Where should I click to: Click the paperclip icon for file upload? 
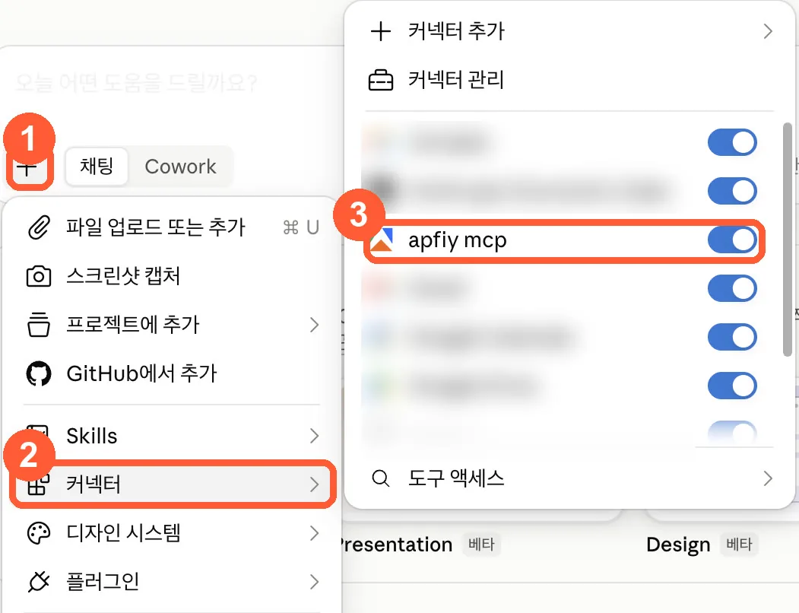click(39, 227)
